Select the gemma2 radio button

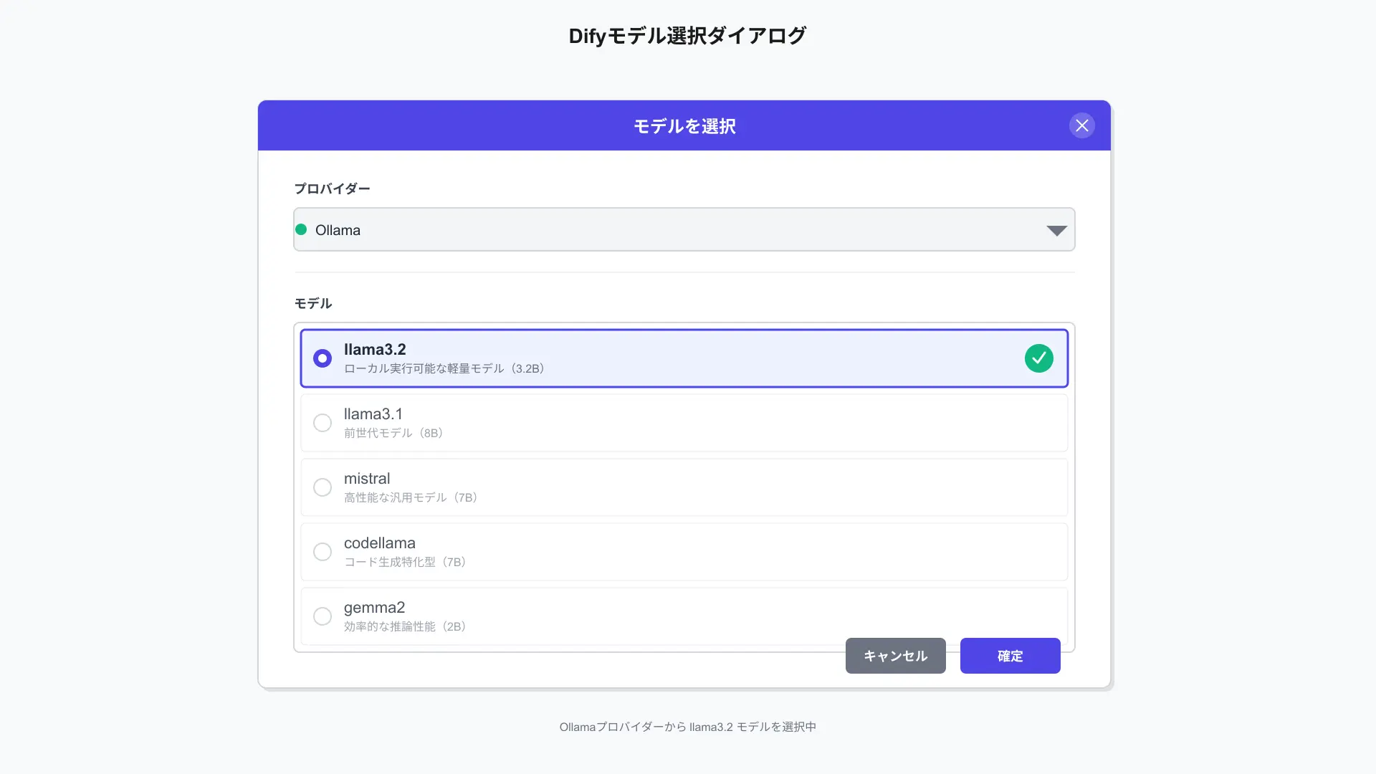322,616
